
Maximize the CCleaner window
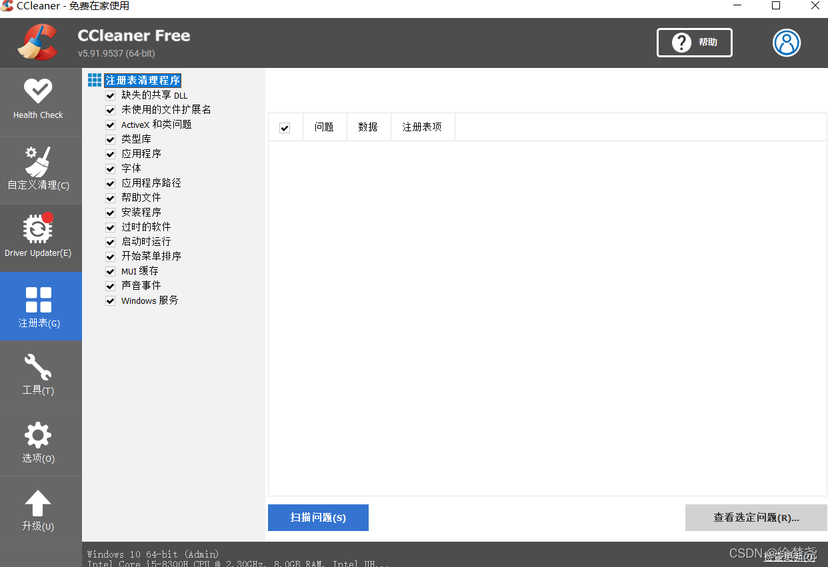[776, 6]
